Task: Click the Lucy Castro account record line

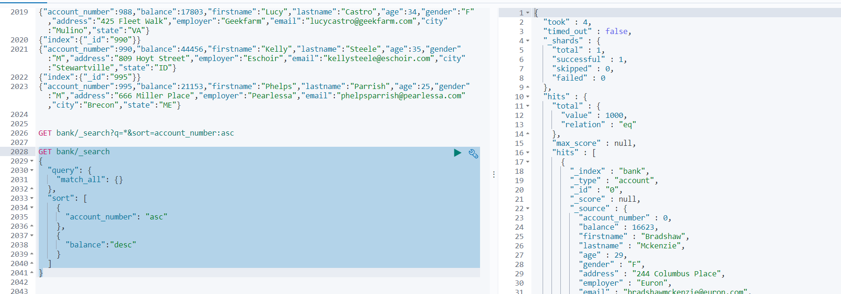Action: point(256,21)
